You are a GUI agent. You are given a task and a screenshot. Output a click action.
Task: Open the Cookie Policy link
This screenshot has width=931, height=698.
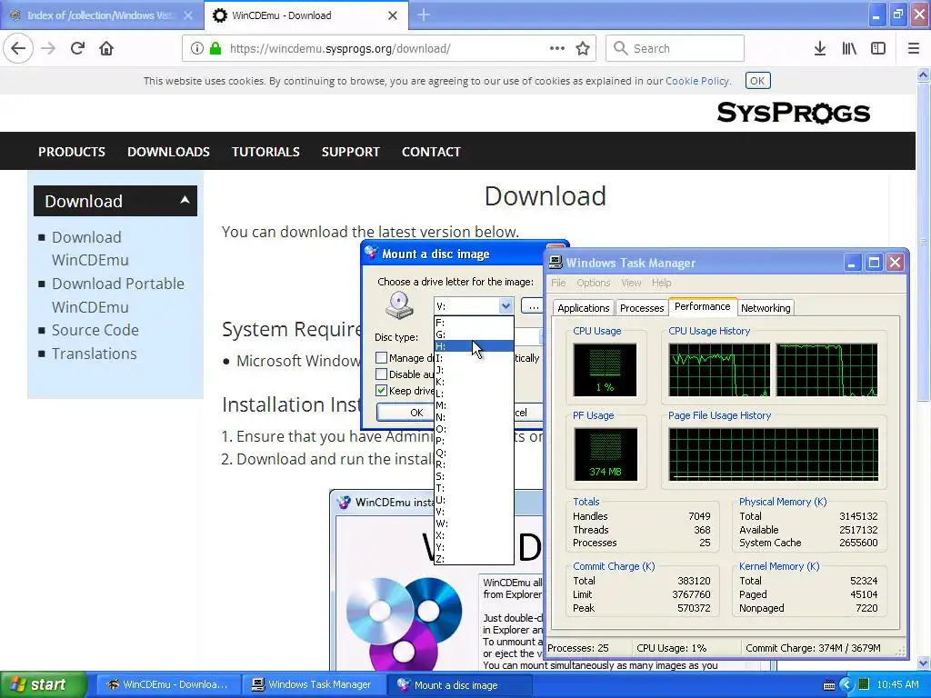click(697, 81)
